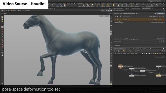
Task: Click the Stereo Camera shelf tool
Action: [x=143, y=6]
